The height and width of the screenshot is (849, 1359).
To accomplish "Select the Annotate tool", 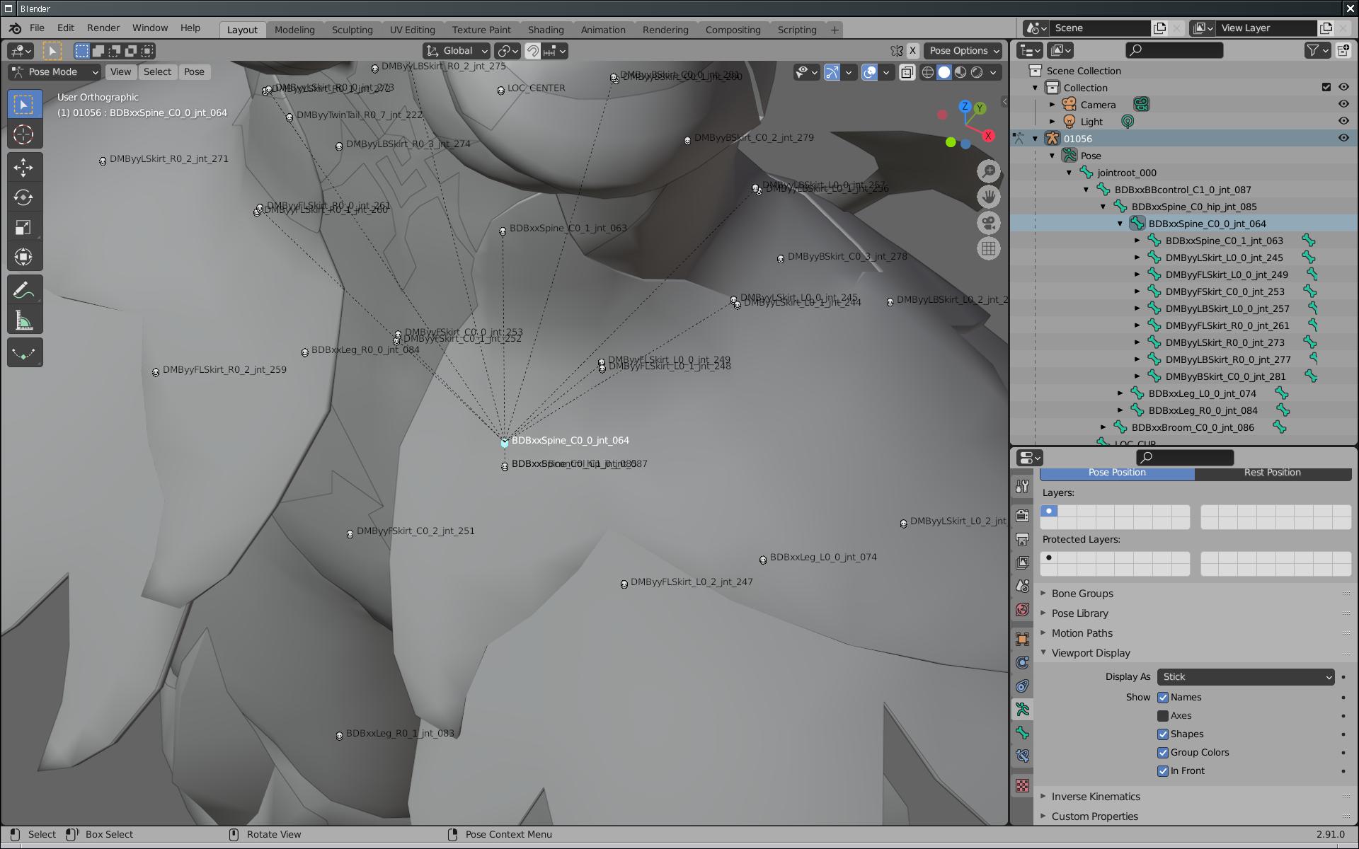I will [x=24, y=290].
